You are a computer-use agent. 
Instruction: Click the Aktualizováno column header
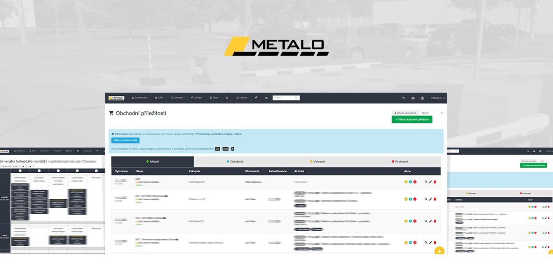[x=278, y=171]
